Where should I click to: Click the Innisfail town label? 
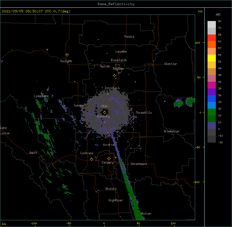click(x=112, y=88)
